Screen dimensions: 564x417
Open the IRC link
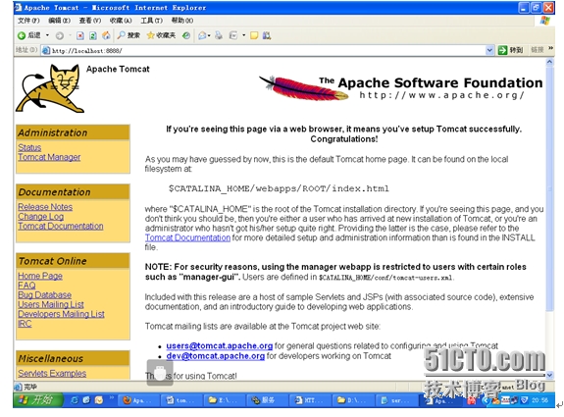click(x=25, y=324)
